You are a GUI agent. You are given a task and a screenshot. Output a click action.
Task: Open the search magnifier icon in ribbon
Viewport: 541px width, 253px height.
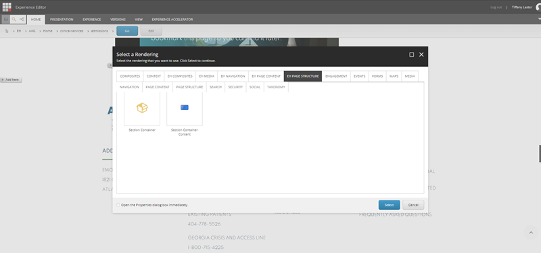click(14, 20)
